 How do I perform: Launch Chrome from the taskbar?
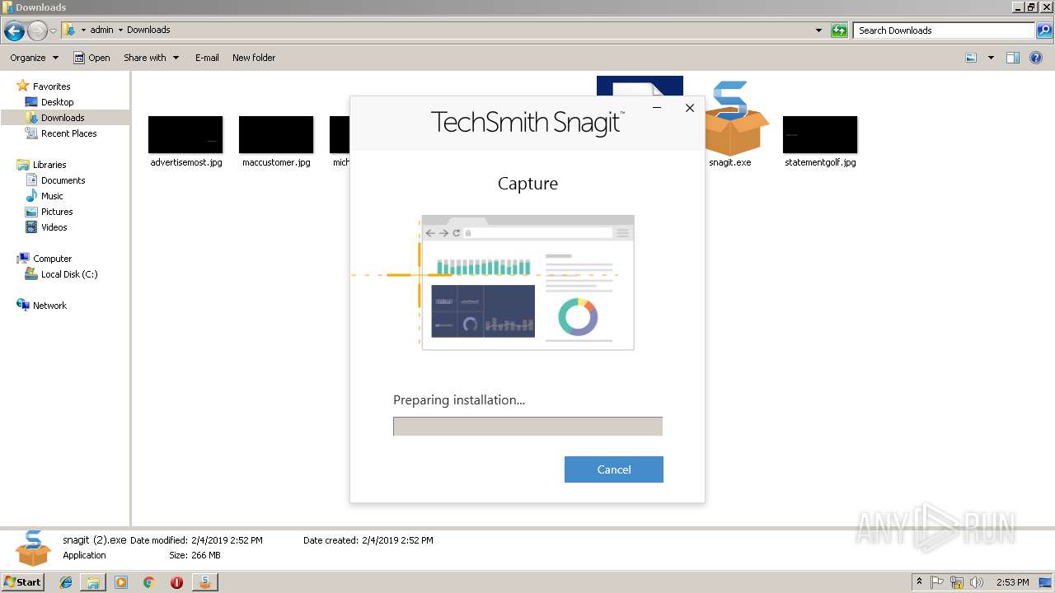point(148,582)
